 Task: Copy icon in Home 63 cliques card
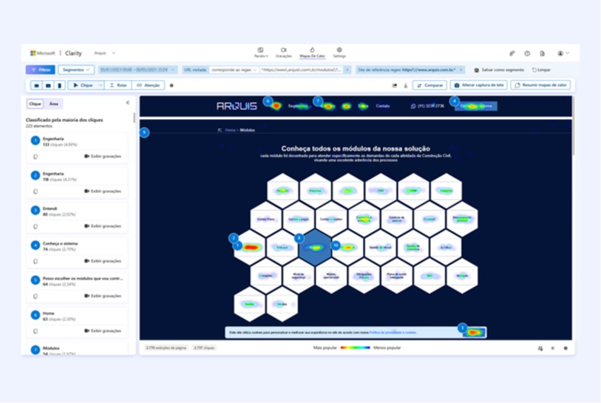coord(35,331)
